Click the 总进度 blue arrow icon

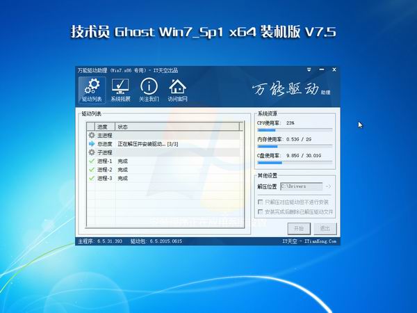pyautogui.click(x=91, y=143)
